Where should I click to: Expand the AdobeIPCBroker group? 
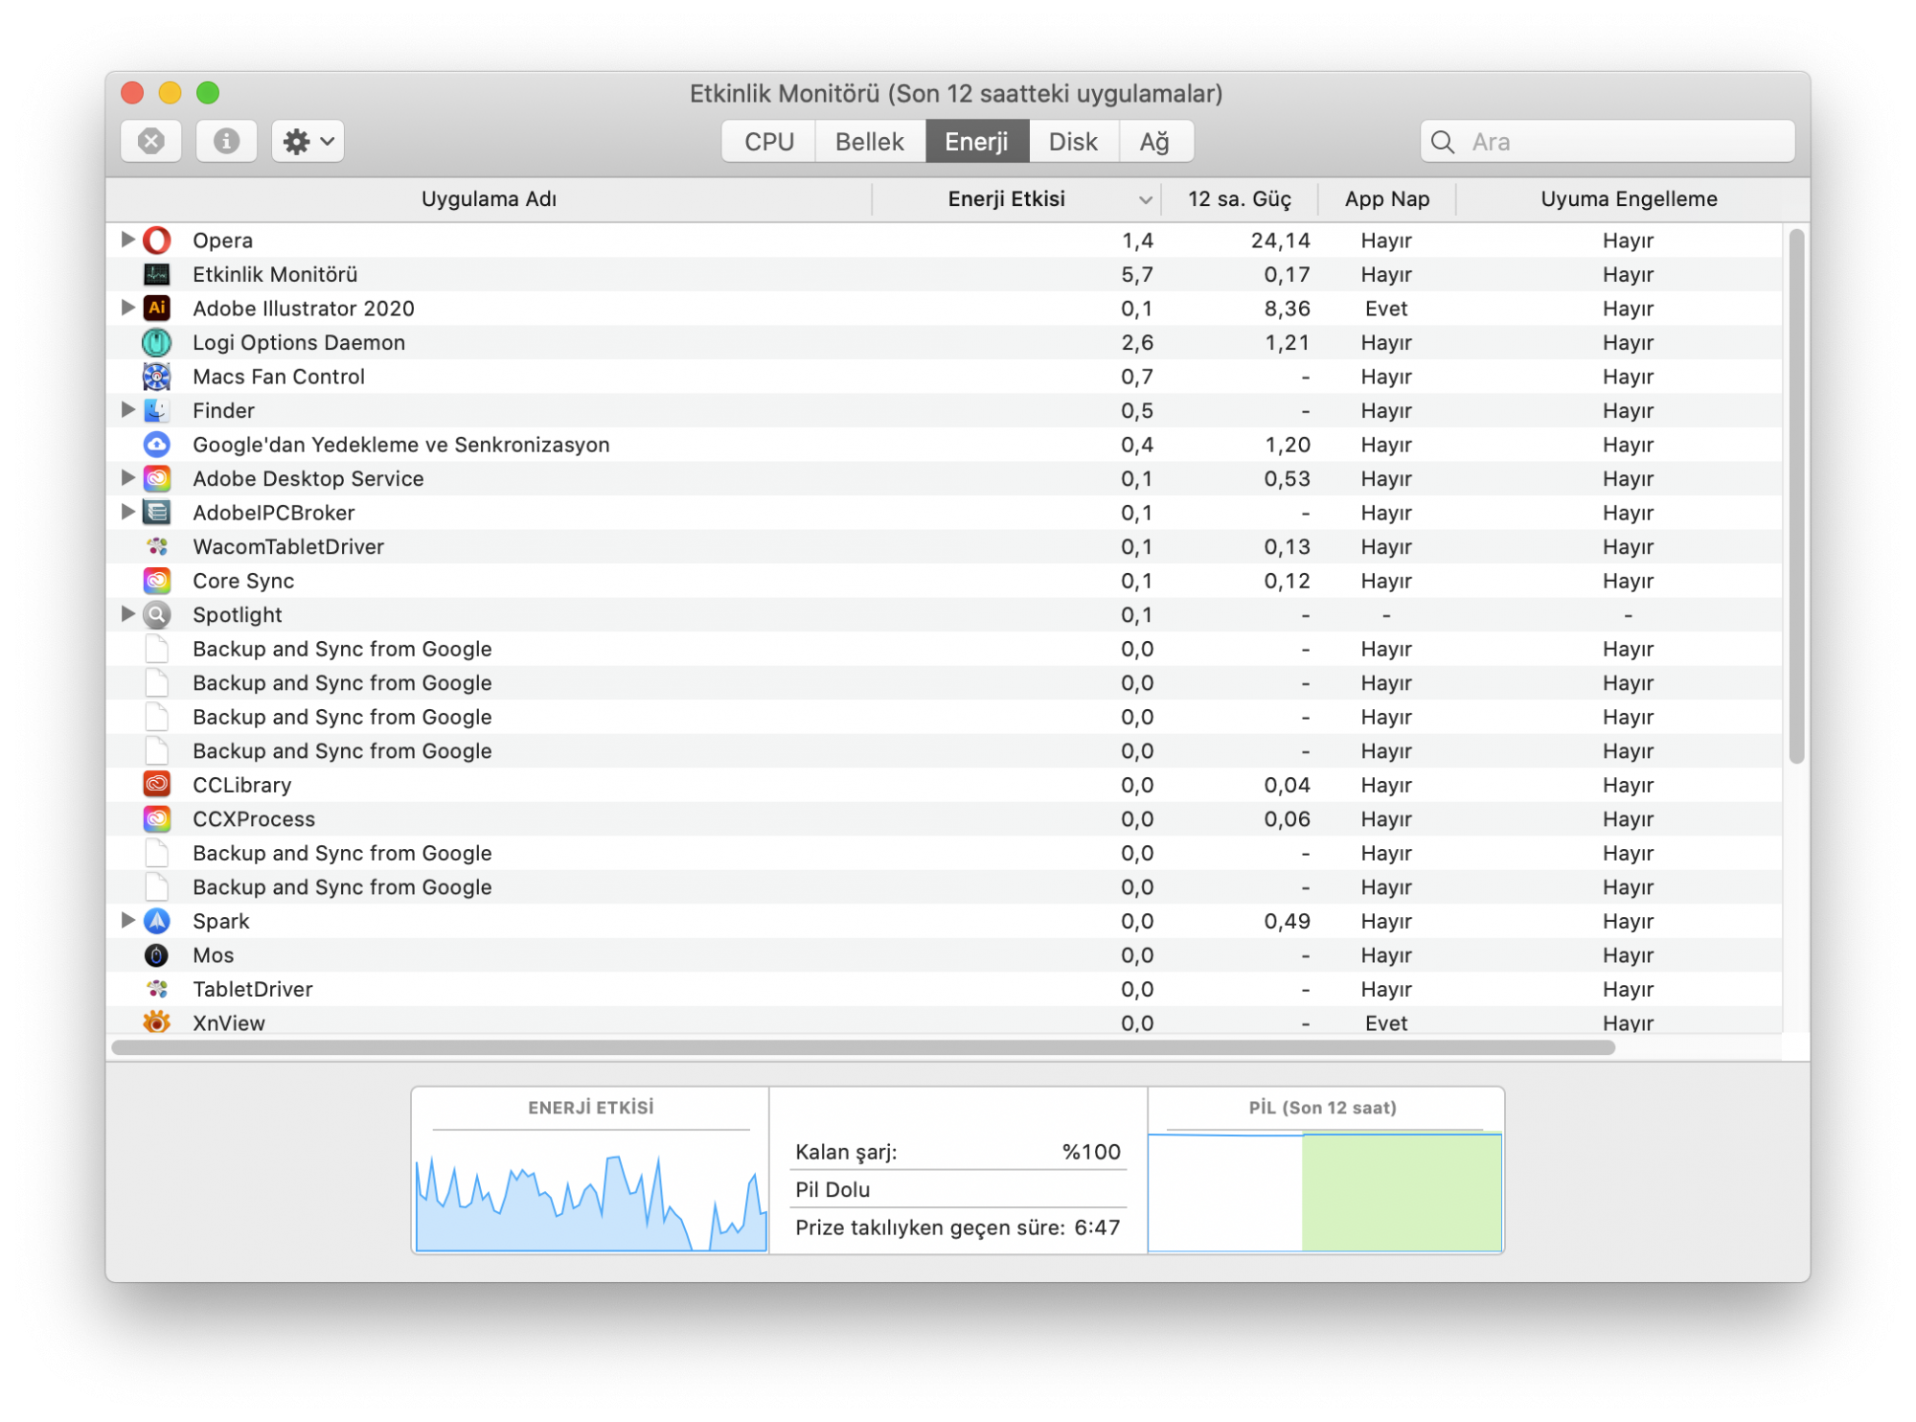(x=126, y=512)
